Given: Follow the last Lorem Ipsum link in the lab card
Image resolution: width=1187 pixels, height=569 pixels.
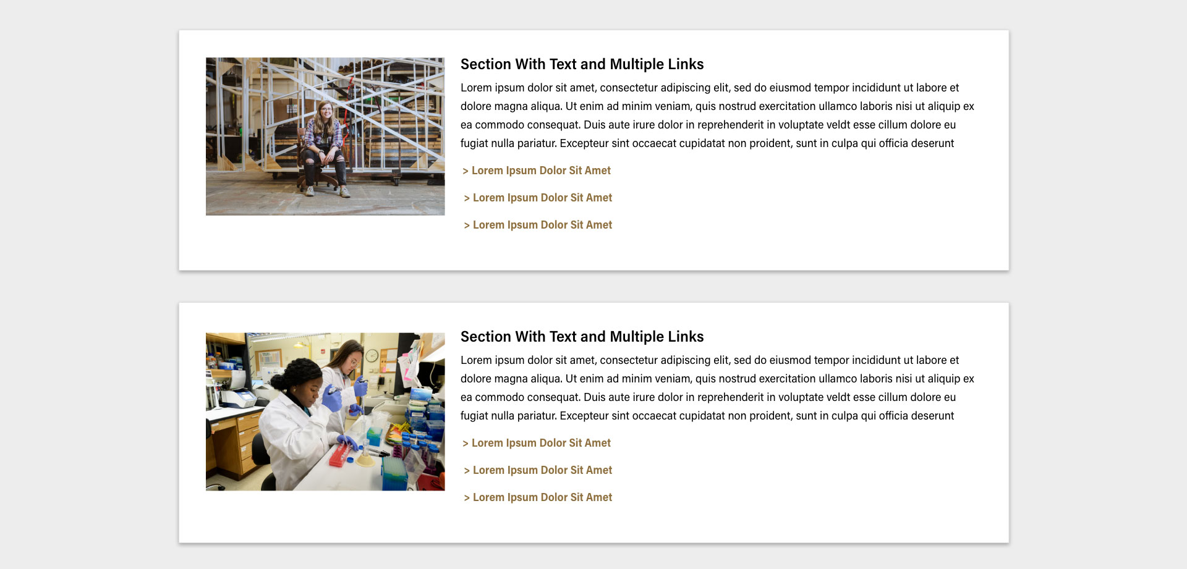Looking at the screenshot, I should [542, 497].
